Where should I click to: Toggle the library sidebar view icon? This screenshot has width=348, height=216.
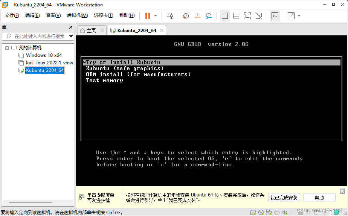[225, 16]
